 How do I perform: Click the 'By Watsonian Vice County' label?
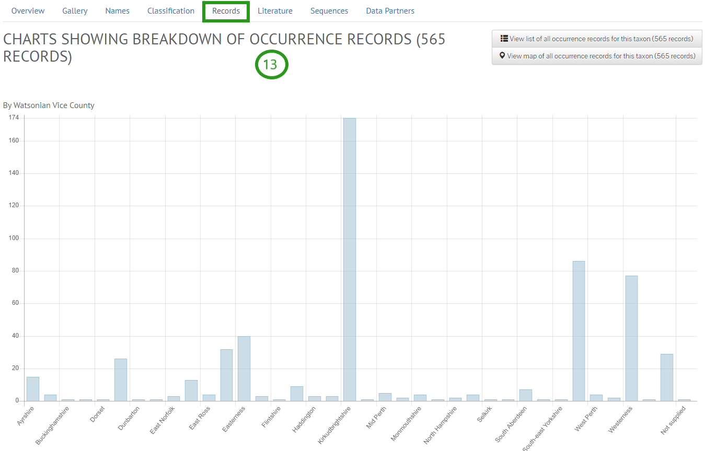[x=49, y=105]
